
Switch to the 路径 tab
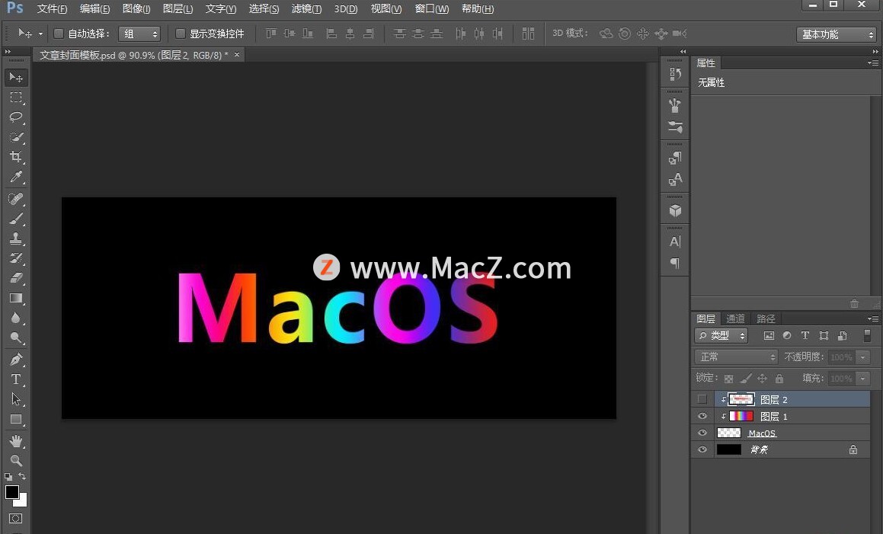click(766, 319)
